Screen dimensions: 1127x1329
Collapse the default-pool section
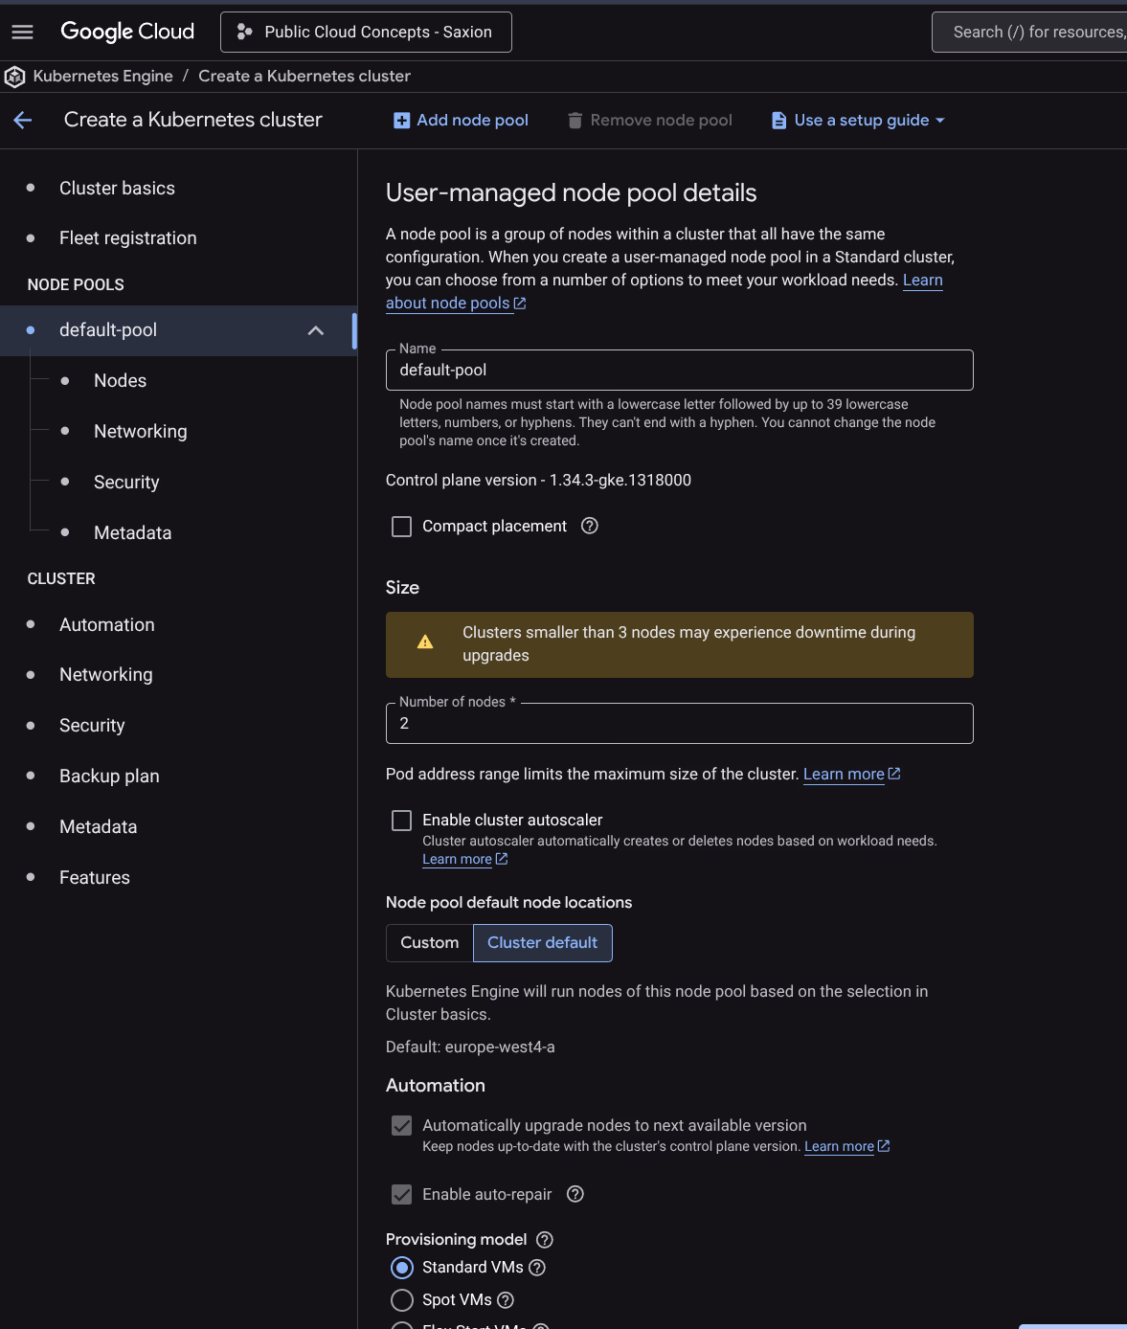click(316, 329)
